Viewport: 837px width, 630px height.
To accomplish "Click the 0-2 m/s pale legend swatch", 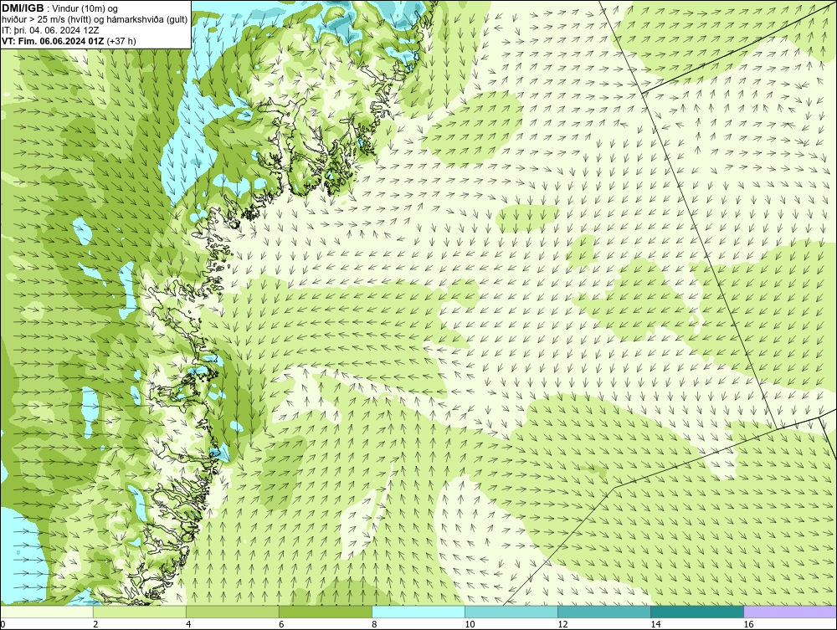I will [46, 612].
